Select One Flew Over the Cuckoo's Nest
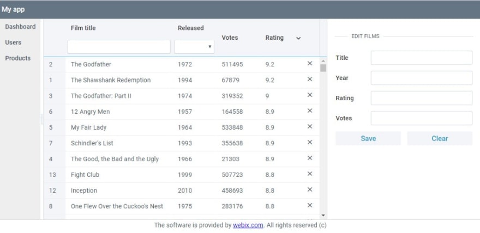This screenshot has width=480, height=233. click(x=117, y=206)
